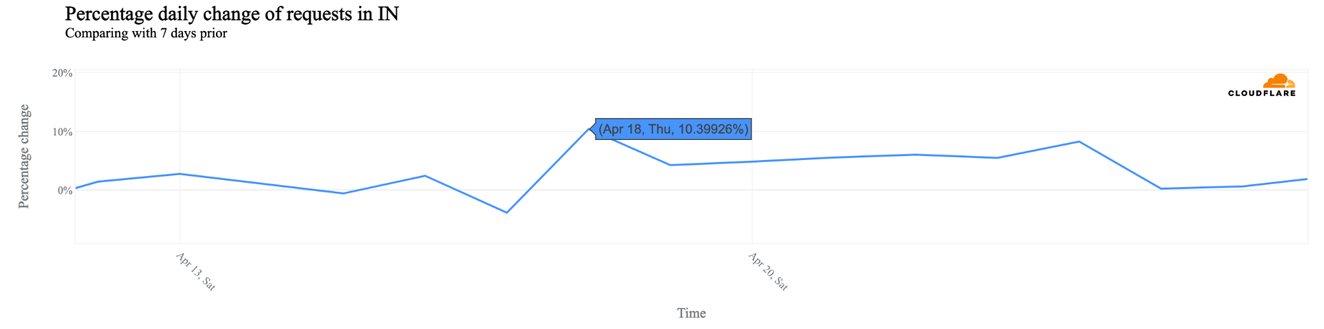The height and width of the screenshot is (329, 1324).
Task: Click the line peak at Apr 18
Action: click(589, 129)
